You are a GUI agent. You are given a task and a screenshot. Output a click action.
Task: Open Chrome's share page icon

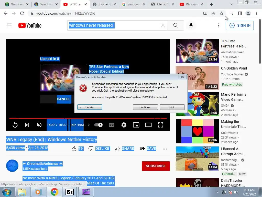point(213,13)
